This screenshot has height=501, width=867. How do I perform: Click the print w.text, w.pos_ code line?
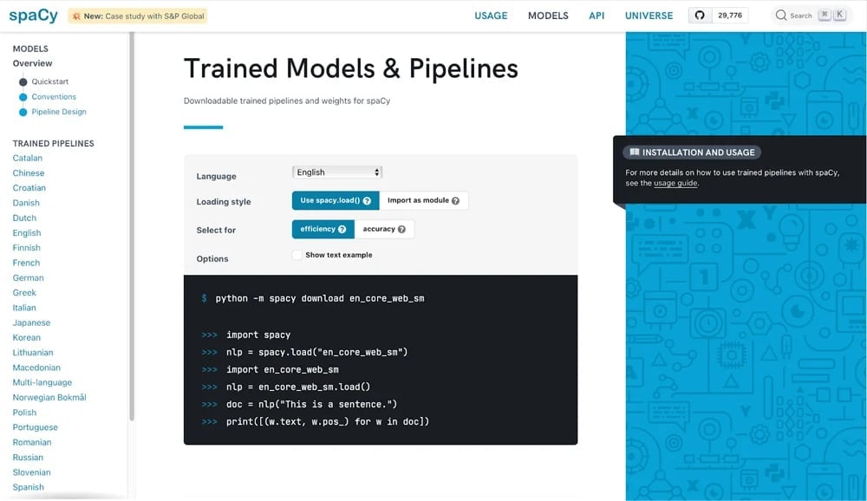(x=328, y=421)
